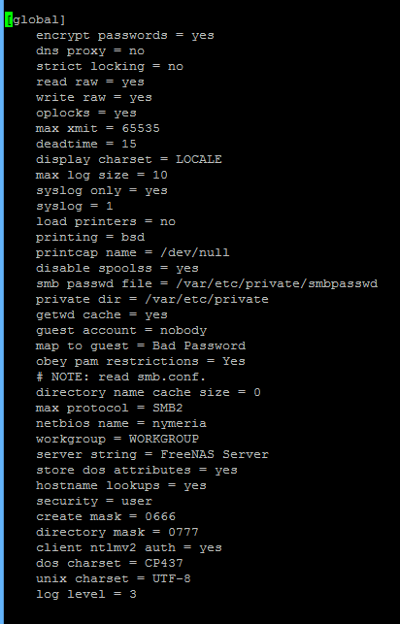Place cursor on 'log level = 3'

click(86, 594)
